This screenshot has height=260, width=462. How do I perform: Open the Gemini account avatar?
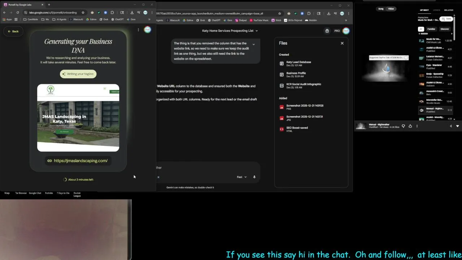[346, 31]
